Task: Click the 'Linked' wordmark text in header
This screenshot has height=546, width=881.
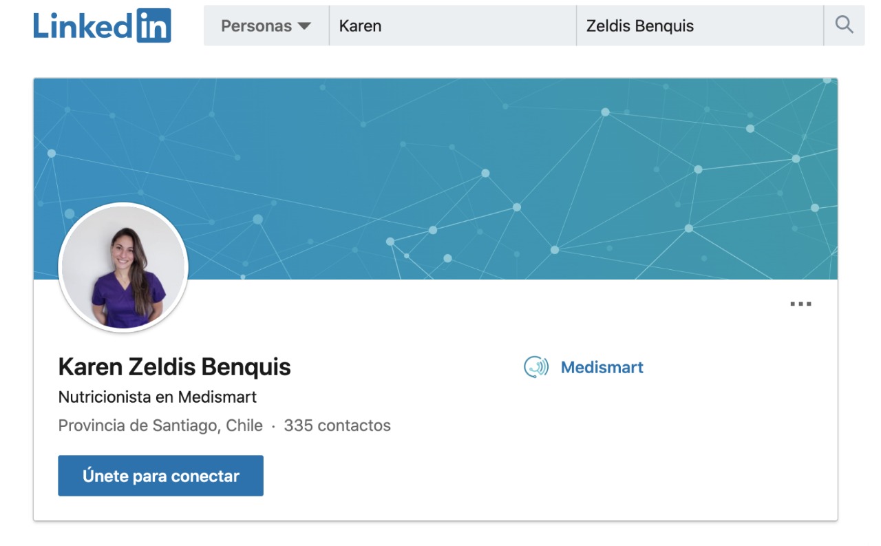Action: click(x=83, y=26)
